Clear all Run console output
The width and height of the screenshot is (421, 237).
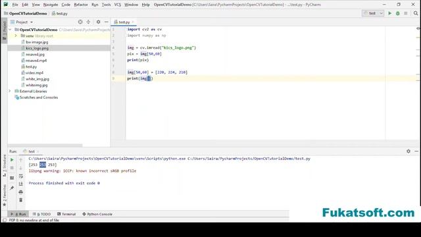click(x=20, y=200)
